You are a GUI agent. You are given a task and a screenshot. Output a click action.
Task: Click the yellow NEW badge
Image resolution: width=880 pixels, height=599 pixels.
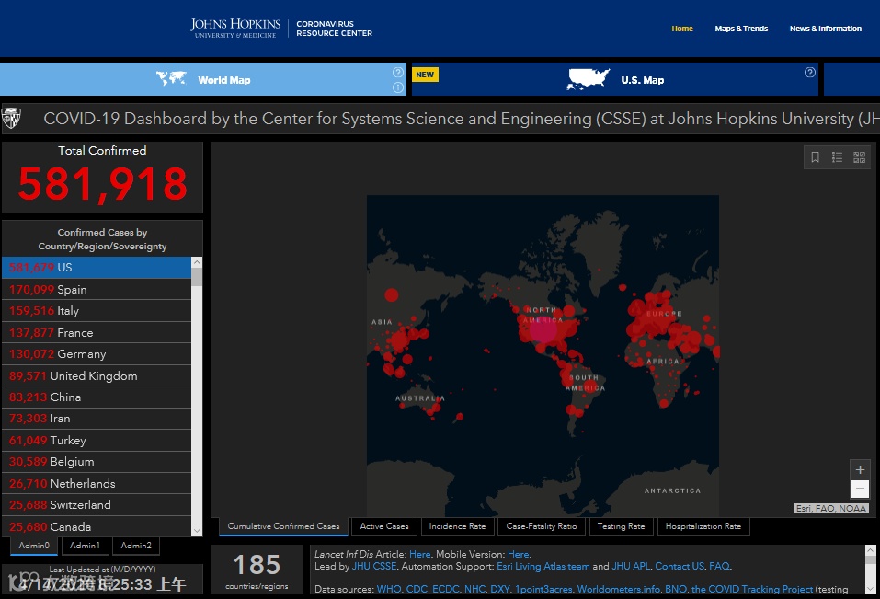click(425, 75)
